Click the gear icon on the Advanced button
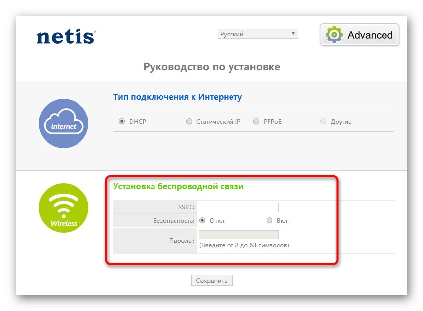423x311 pixels. [334, 35]
